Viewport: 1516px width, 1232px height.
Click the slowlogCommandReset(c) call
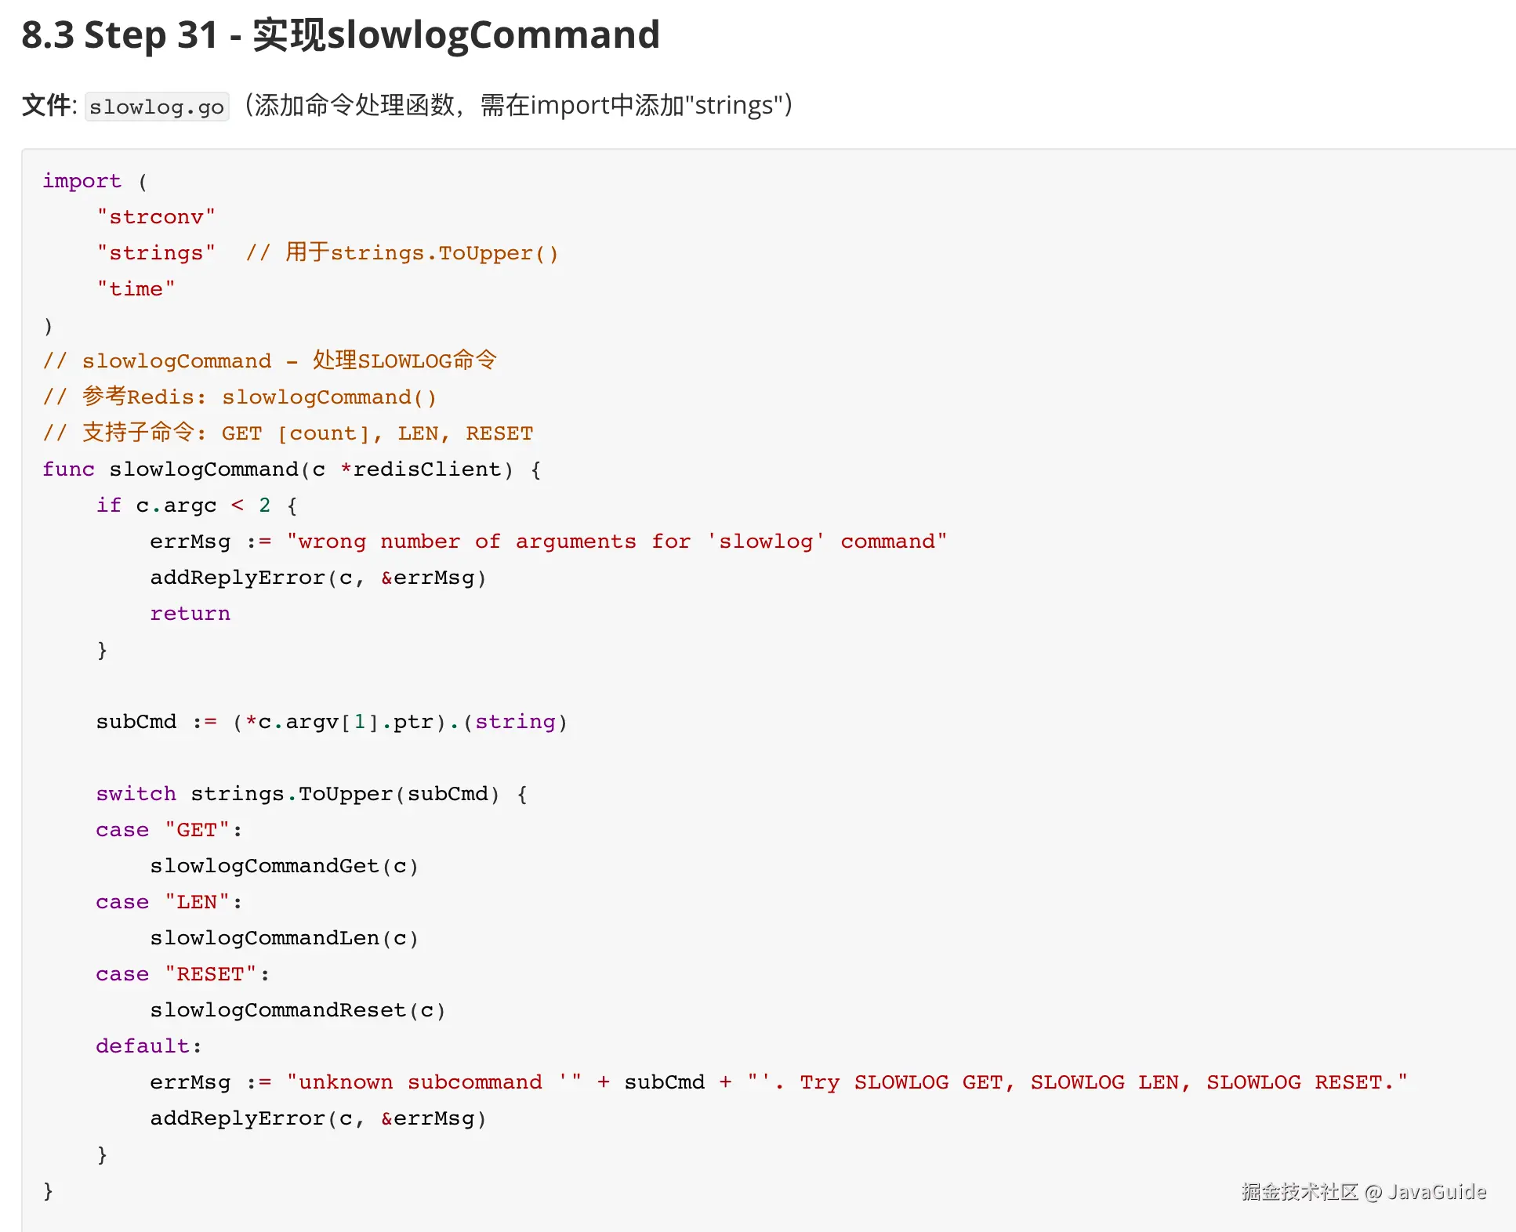[297, 1010]
